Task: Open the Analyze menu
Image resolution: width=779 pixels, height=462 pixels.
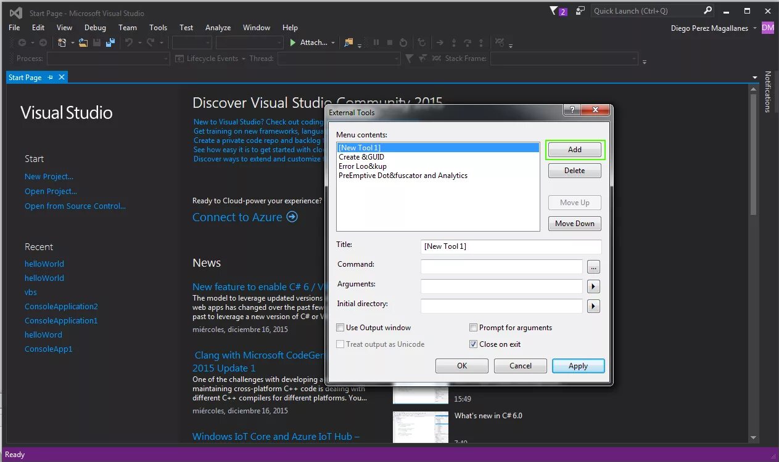Action: tap(218, 28)
